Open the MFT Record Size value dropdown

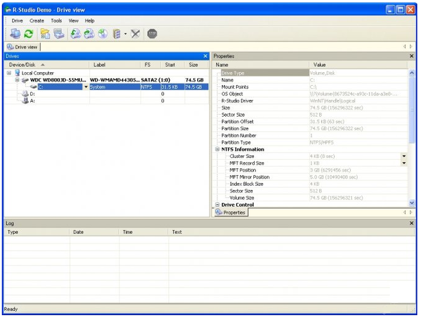pyautogui.click(x=404, y=163)
